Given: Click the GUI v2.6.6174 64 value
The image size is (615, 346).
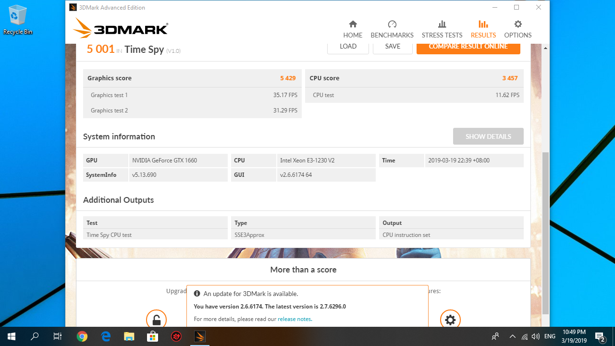Looking at the screenshot, I should [326, 175].
